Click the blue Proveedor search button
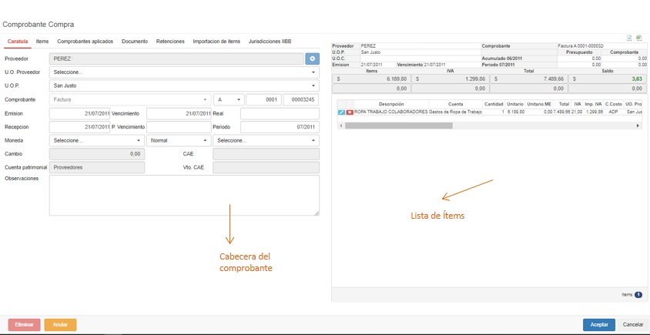650x335 pixels. [x=312, y=58]
